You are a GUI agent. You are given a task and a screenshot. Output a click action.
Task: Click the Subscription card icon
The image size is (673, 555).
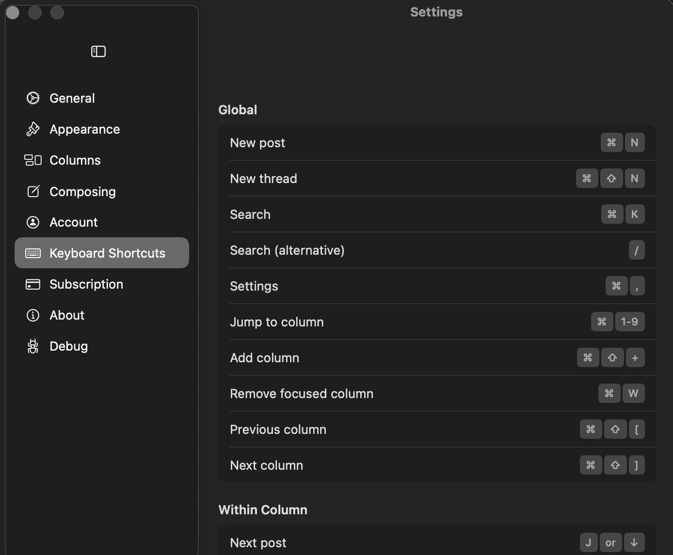tap(32, 284)
